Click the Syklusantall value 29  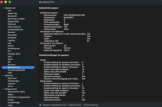[x=65, y=46]
